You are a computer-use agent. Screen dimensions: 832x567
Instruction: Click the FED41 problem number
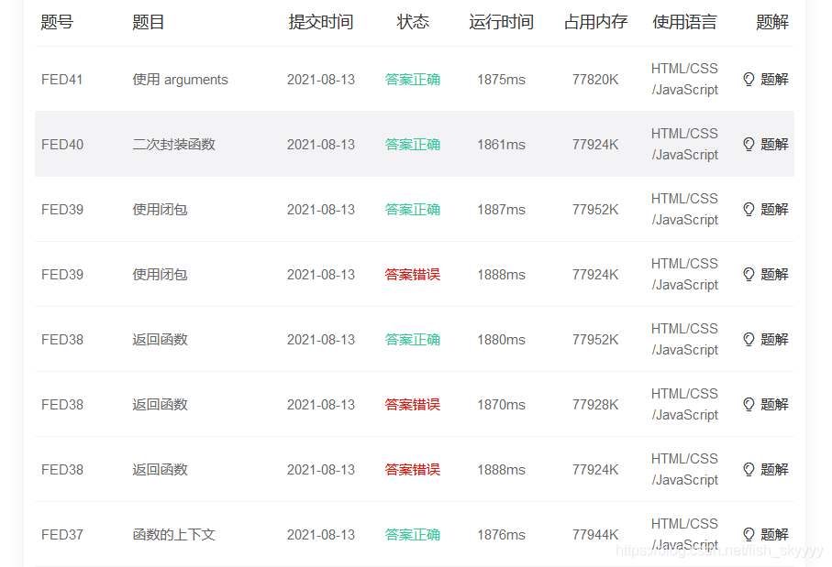click(62, 80)
